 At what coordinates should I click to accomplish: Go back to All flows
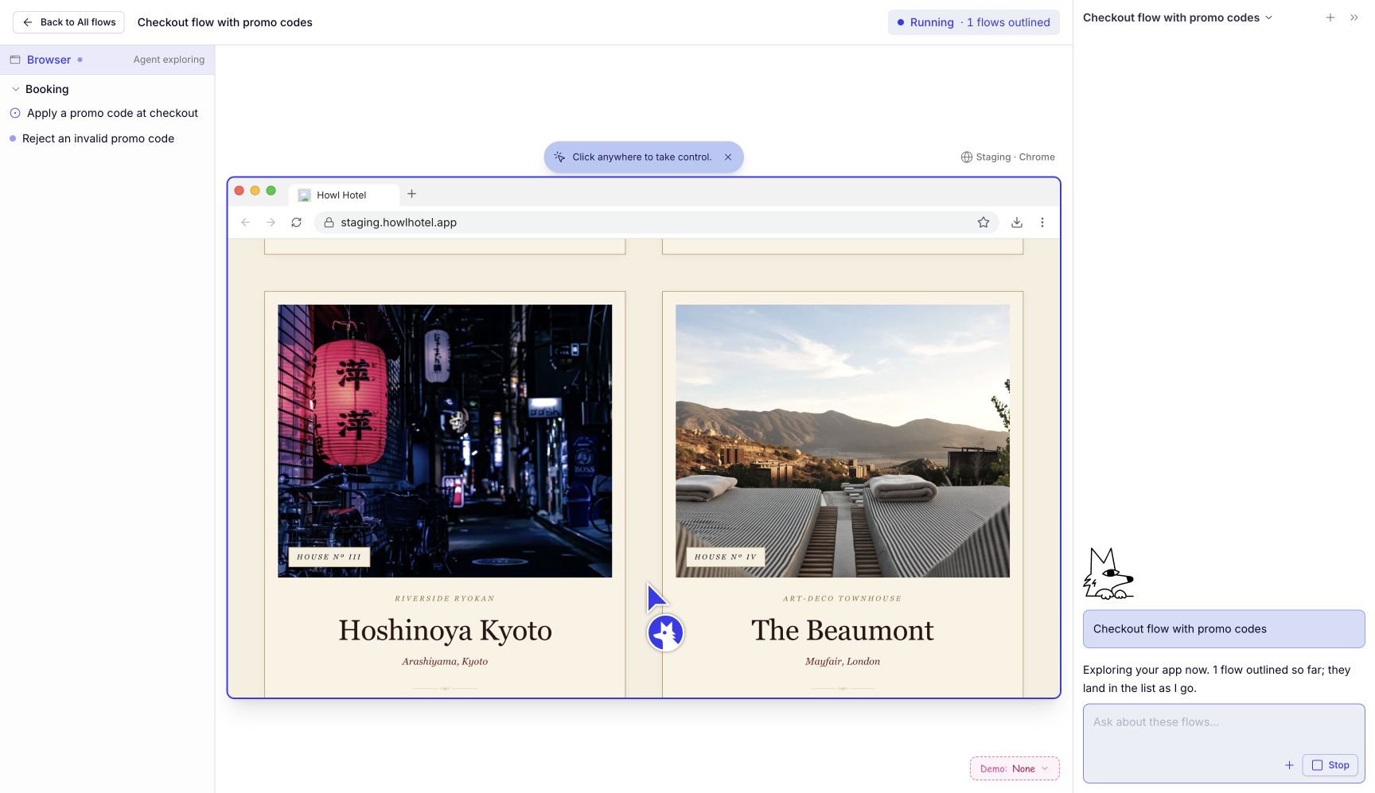[x=68, y=22]
